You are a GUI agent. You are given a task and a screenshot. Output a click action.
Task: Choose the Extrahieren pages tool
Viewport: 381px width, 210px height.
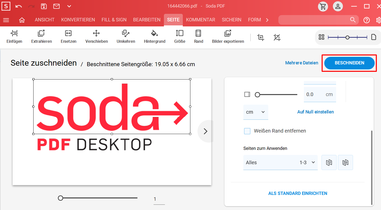42,37
